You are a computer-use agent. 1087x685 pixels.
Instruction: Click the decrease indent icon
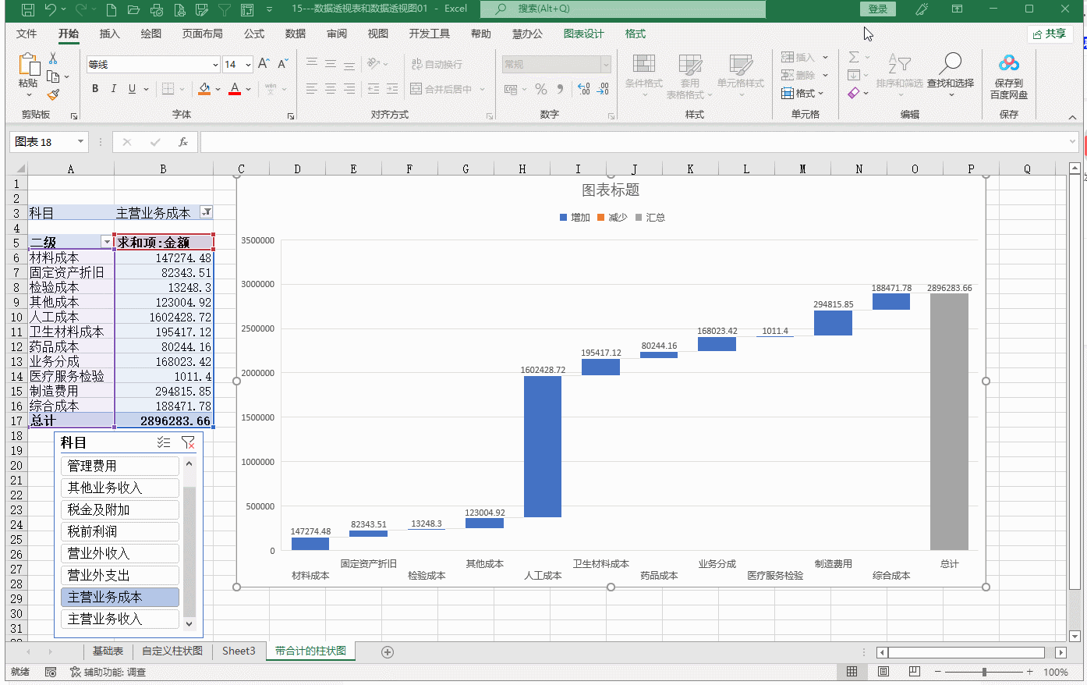[x=374, y=89]
